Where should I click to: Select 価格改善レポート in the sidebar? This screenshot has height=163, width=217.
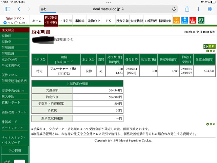click(14, 112)
